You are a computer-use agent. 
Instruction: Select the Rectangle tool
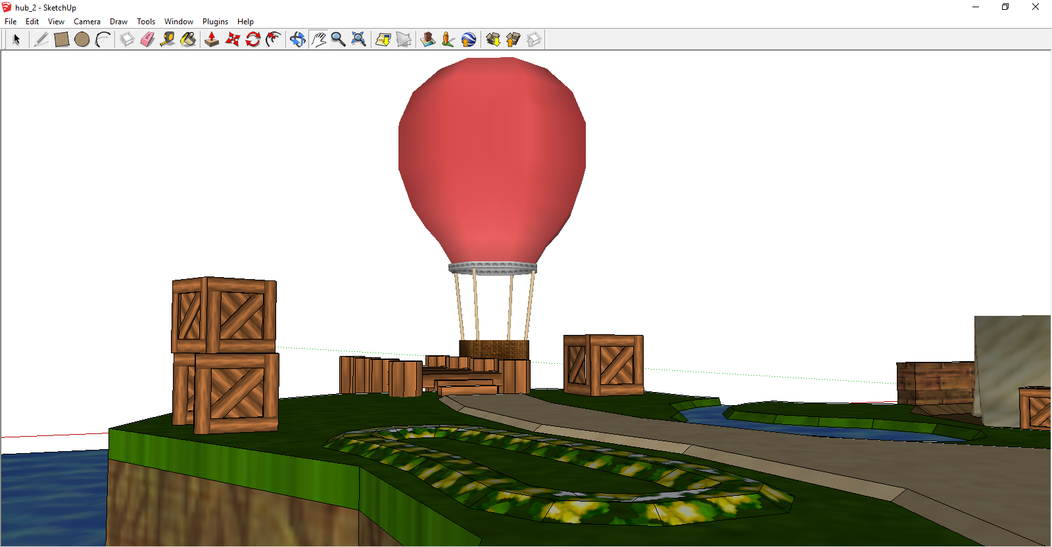pos(62,39)
